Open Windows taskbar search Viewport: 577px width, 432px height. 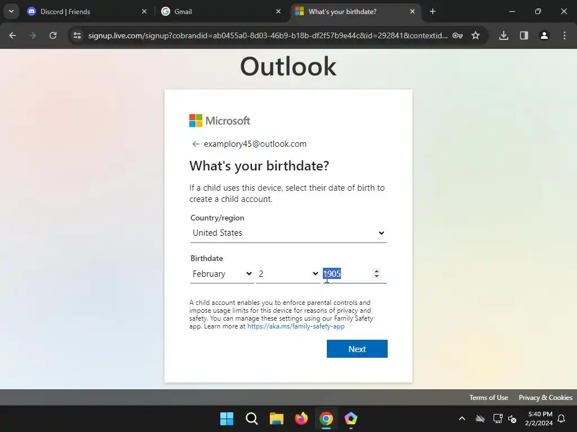252,418
